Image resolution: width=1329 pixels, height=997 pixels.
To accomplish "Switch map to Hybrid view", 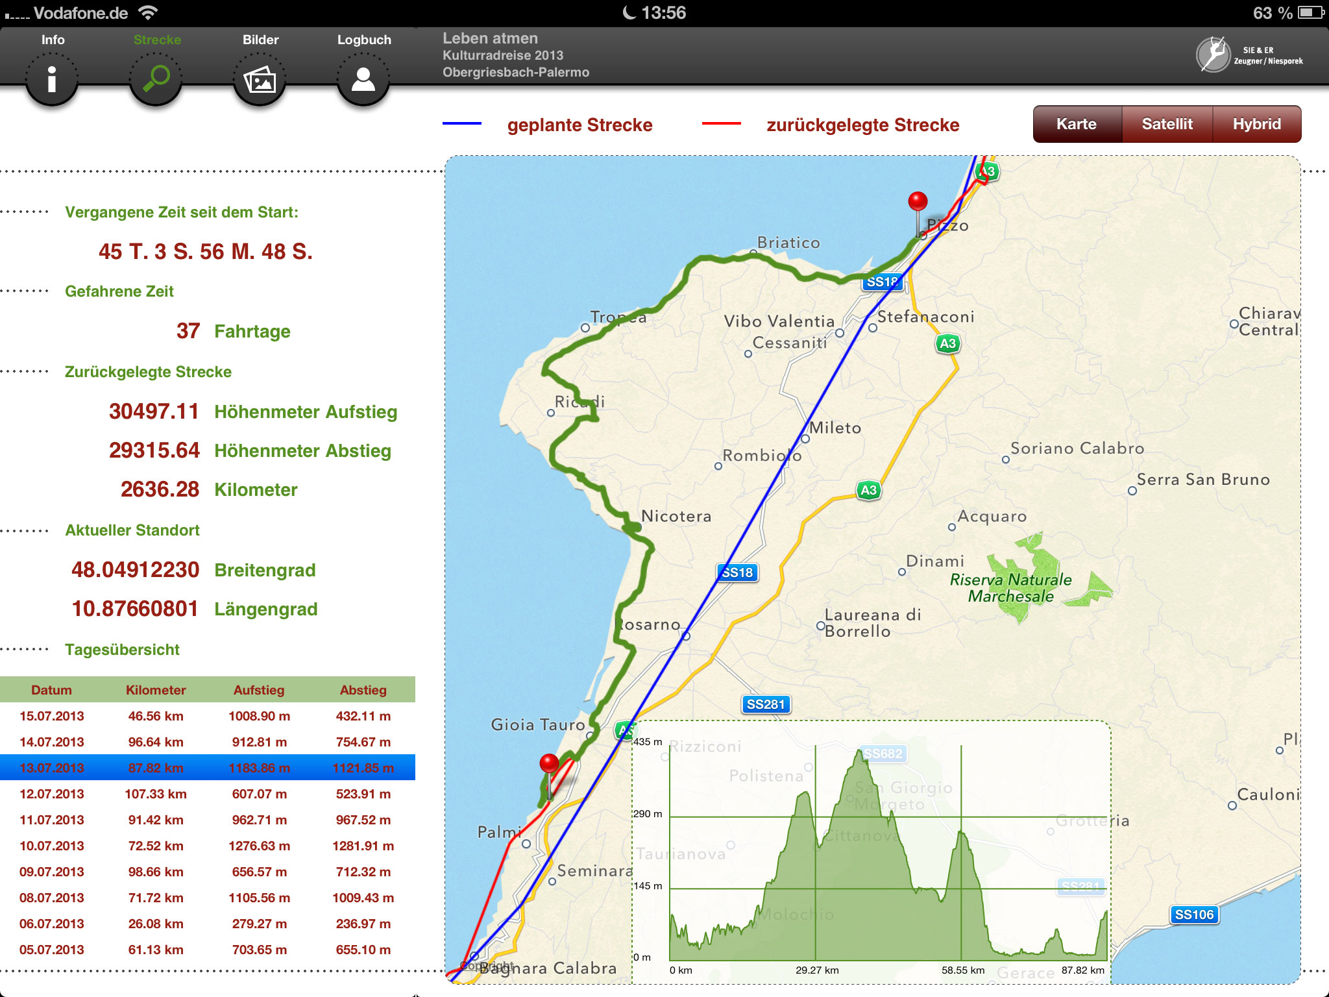I will click(x=1256, y=124).
